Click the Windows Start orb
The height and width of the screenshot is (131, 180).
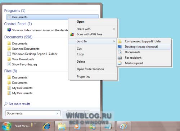[x=6, y=126]
